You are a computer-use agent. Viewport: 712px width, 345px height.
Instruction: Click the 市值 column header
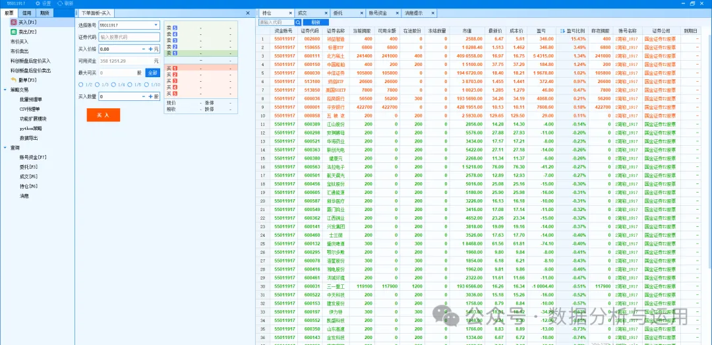466,31
